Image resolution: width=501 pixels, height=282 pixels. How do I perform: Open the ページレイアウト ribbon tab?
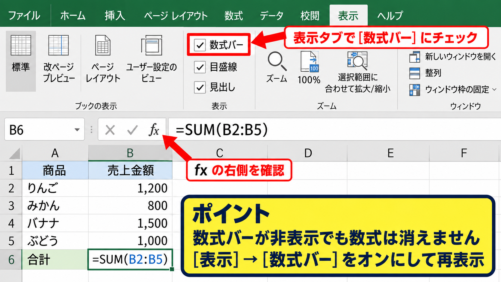pyautogui.click(x=176, y=16)
